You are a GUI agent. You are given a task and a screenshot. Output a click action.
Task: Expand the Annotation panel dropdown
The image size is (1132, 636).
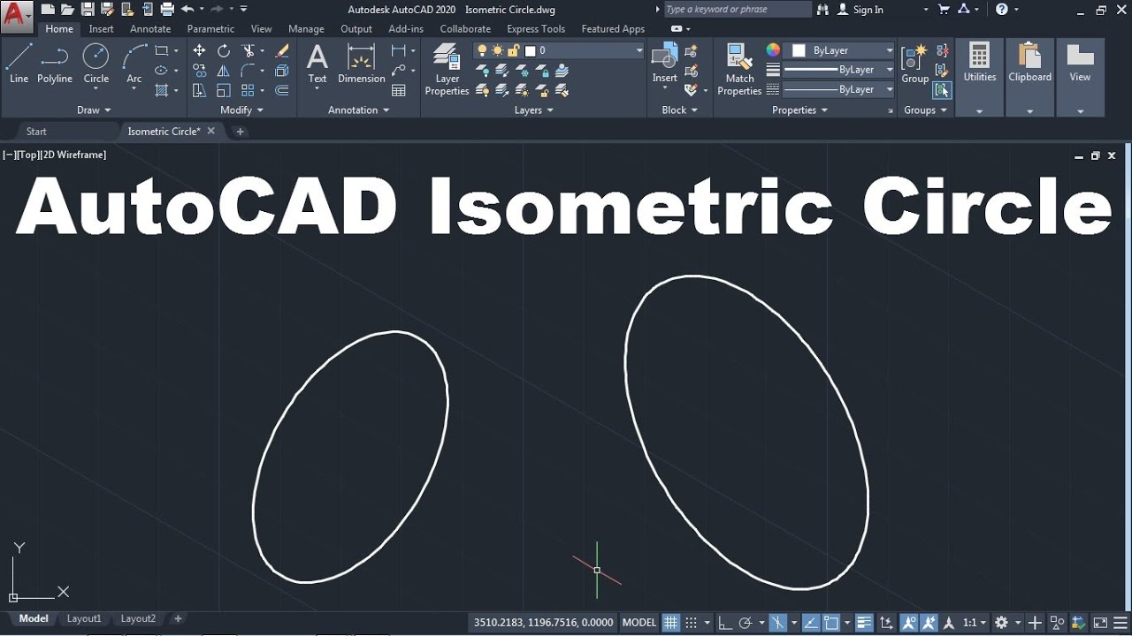tap(359, 110)
